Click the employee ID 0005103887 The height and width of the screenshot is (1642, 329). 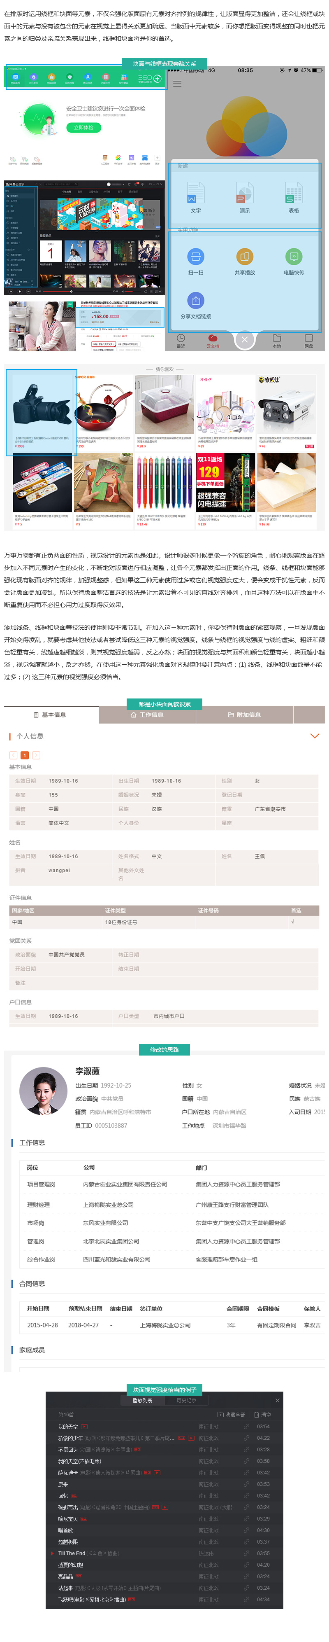coord(111,1125)
